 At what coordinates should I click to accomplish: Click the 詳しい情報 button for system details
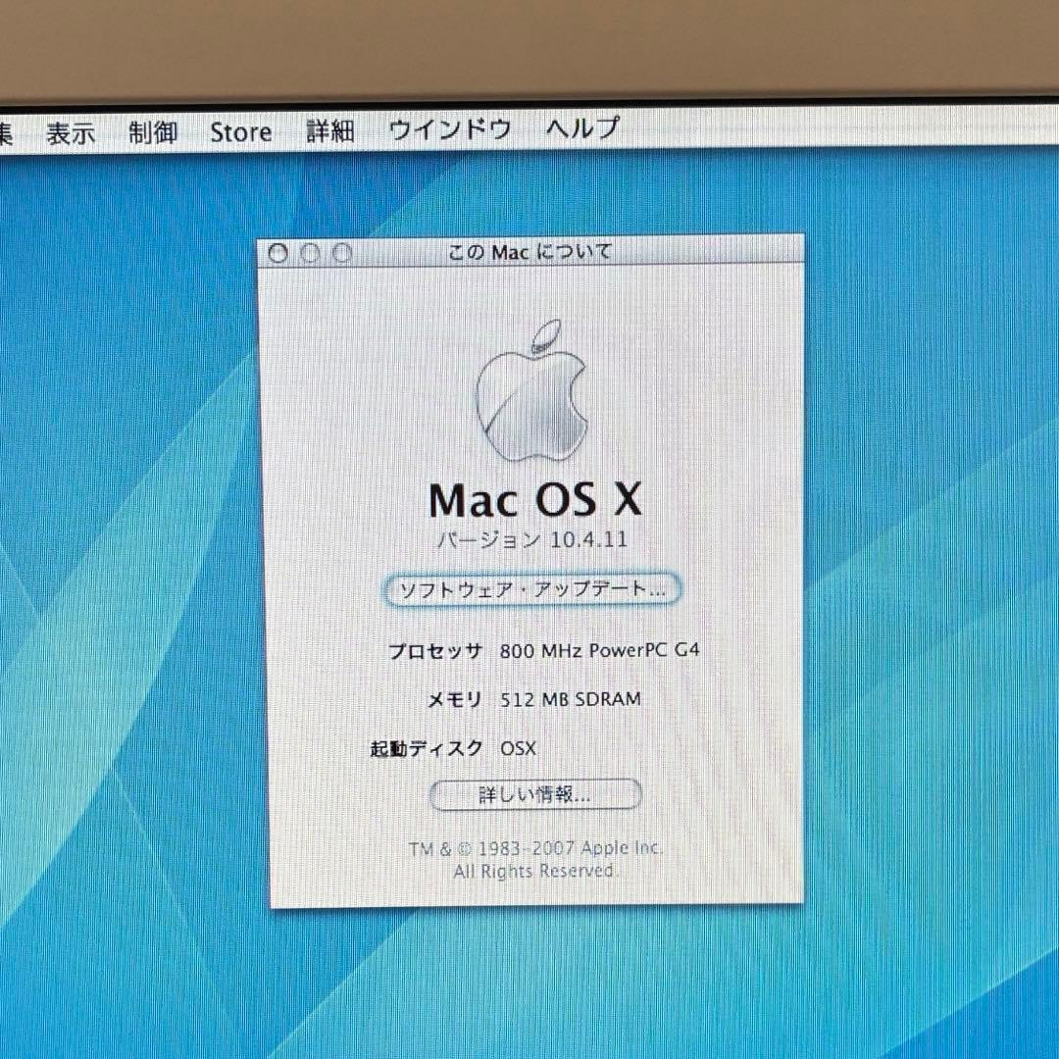pyautogui.click(x=534, y=794)
